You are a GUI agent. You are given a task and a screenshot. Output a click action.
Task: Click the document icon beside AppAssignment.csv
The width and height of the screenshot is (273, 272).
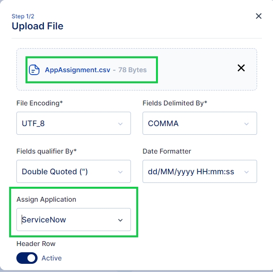34,70
